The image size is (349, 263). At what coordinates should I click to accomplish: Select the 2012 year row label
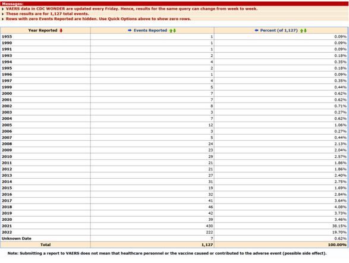click(x=7, y=169)
